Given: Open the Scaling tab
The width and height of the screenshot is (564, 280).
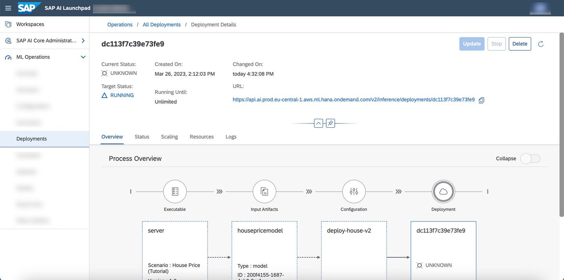Looking at the screenshot, I should 170,137.
